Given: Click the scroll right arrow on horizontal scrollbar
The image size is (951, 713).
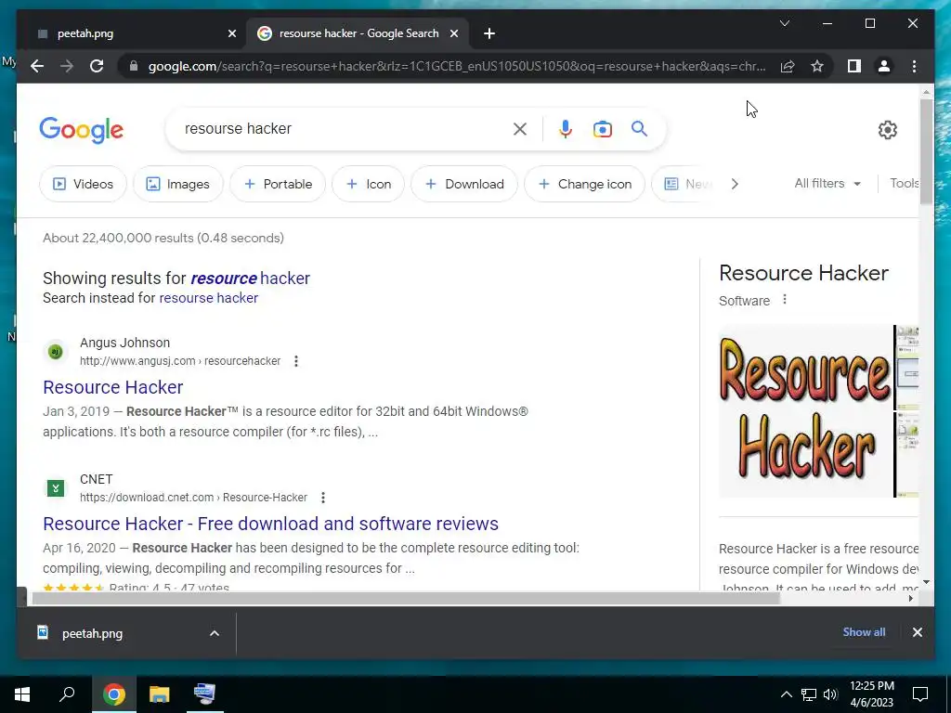Looking at the screenshot, I should coord(910,599).
